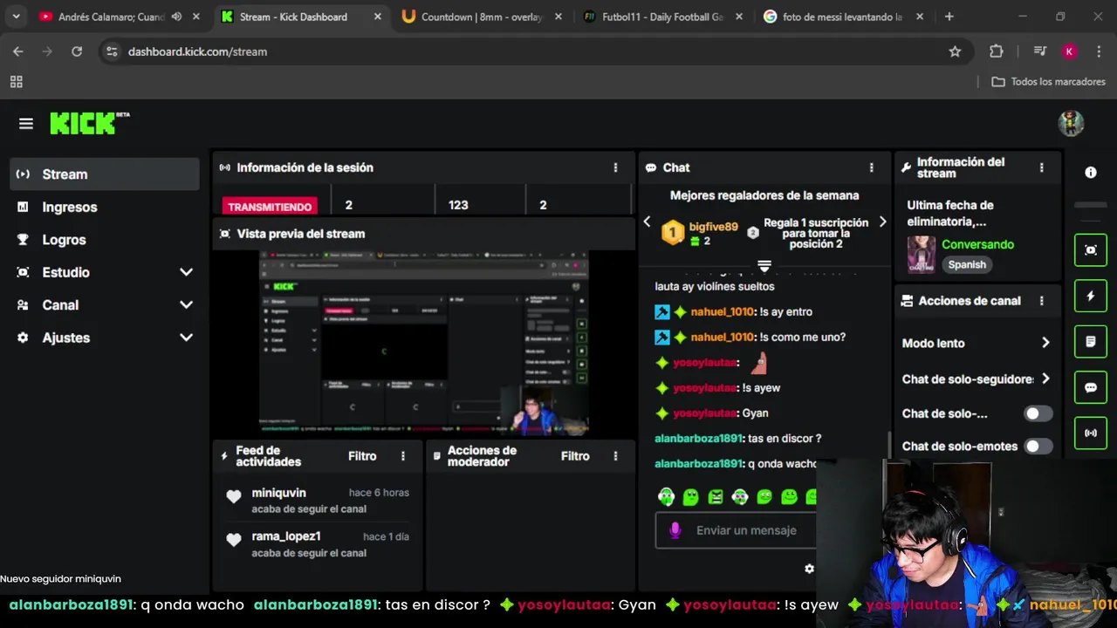
Task: Click heart icon next to rama_lopez1
Action: pyautogui.click(x=234, y=540)
